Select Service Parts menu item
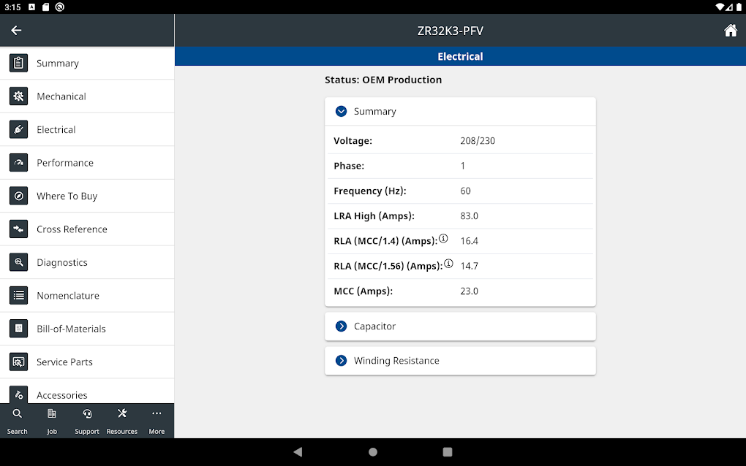This screenshot has height=466, width=746. (87, 362)
